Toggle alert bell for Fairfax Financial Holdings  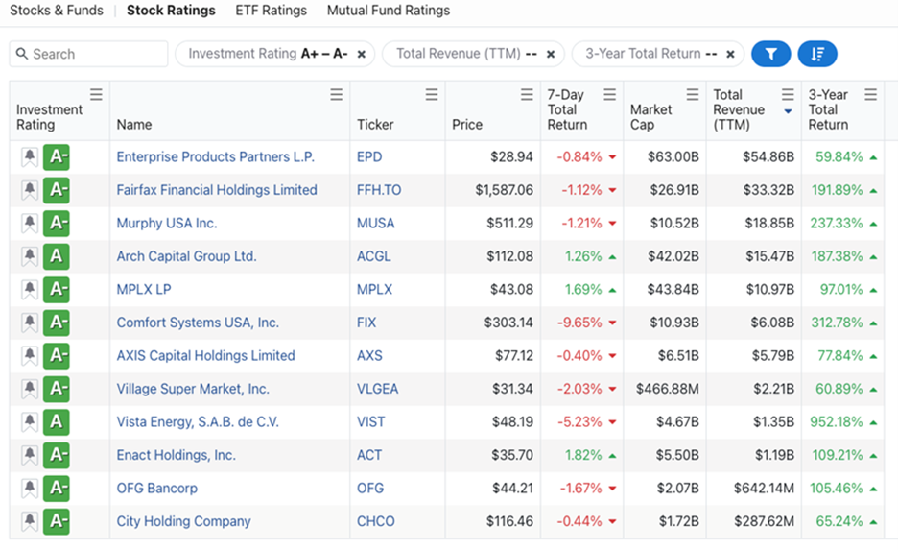[29, 190]
